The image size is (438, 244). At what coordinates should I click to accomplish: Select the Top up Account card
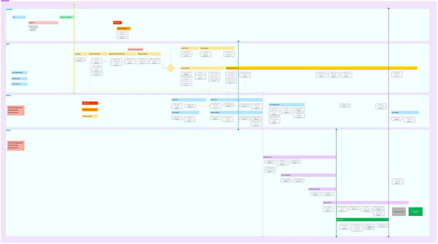pyautogui.click(x=97, y=61)
